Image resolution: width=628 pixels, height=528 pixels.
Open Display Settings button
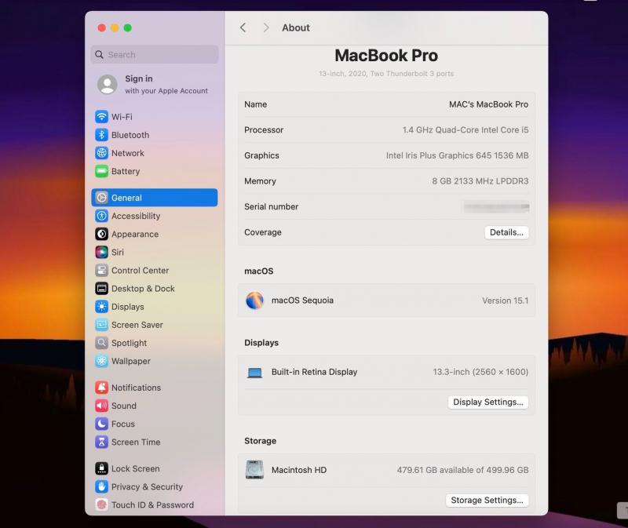487,402
